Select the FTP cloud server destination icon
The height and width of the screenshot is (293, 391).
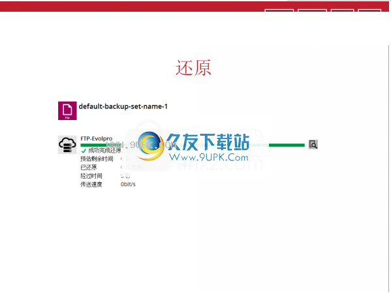[x=67, y=145]
